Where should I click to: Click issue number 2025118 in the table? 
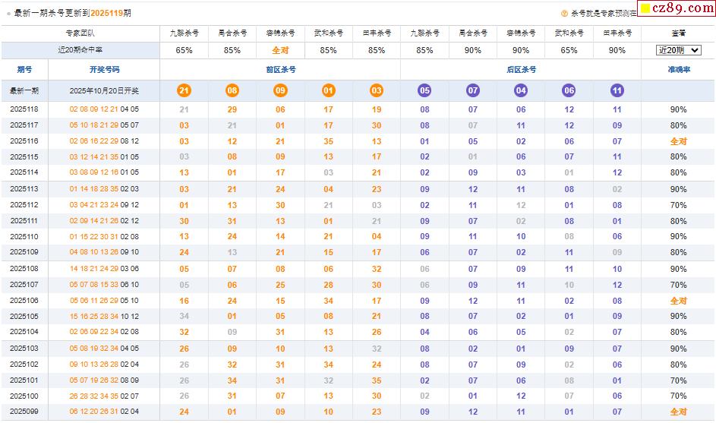coord(24,109)
